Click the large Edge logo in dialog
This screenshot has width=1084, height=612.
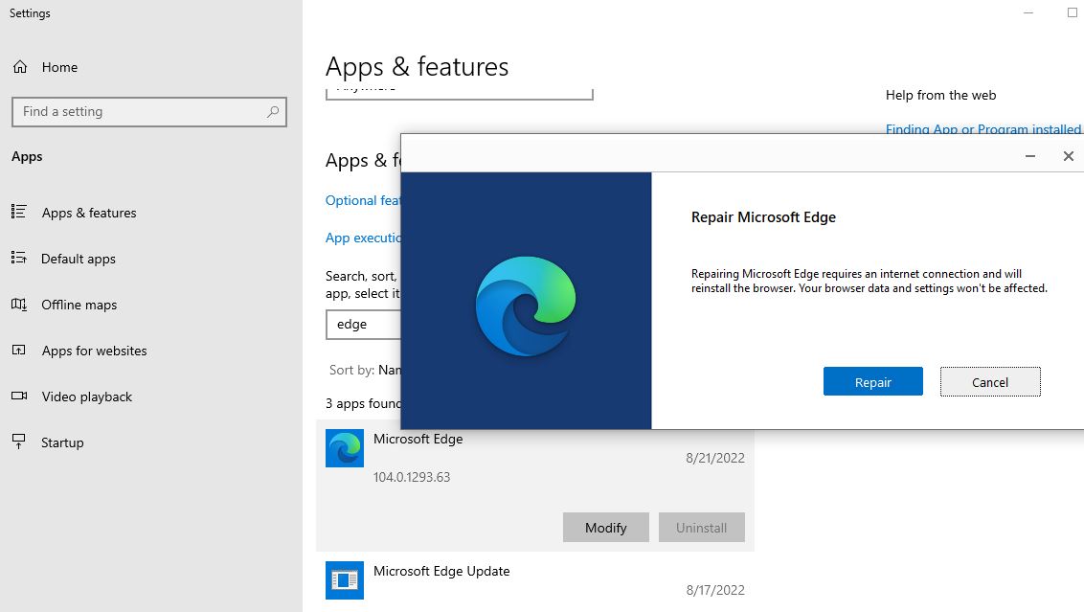click(526, 306)
